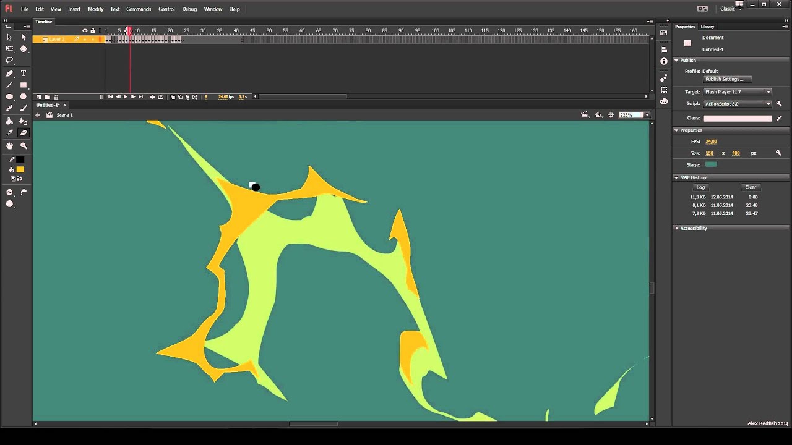Select the Pen tool
The image size is (792, 445).
point(9,73)
